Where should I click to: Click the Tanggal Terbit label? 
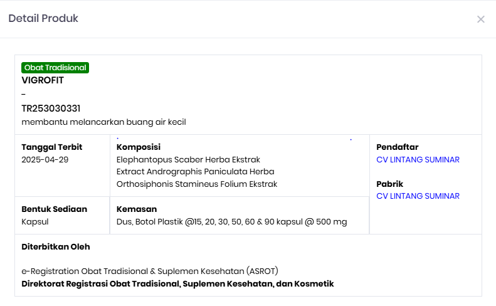(52, 147)
